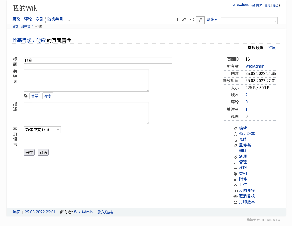292x226 pixels.
Task: Click the magnifier icon in the search box
Action: (274, 20)
